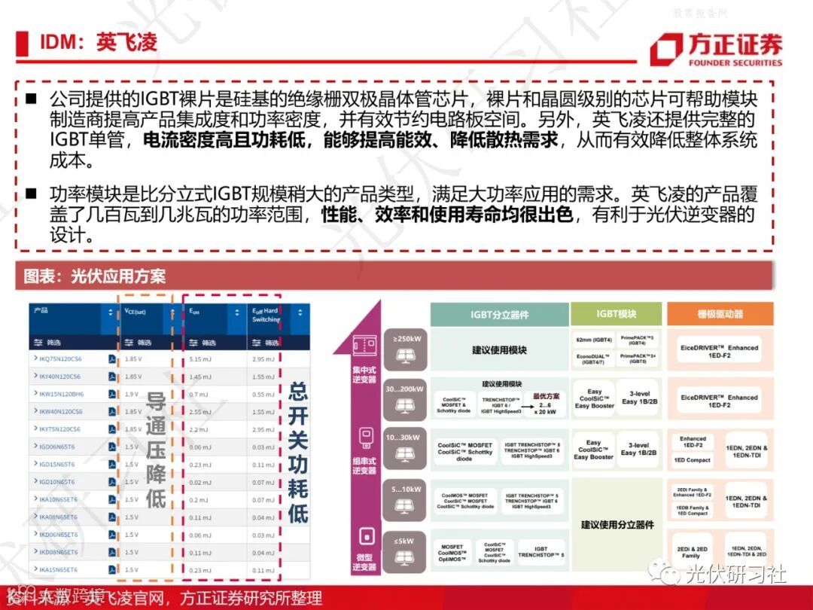813x610 pixels.
Task: Click the solar panel icon in the 30...200kW tile
Action: click(404, 405)
